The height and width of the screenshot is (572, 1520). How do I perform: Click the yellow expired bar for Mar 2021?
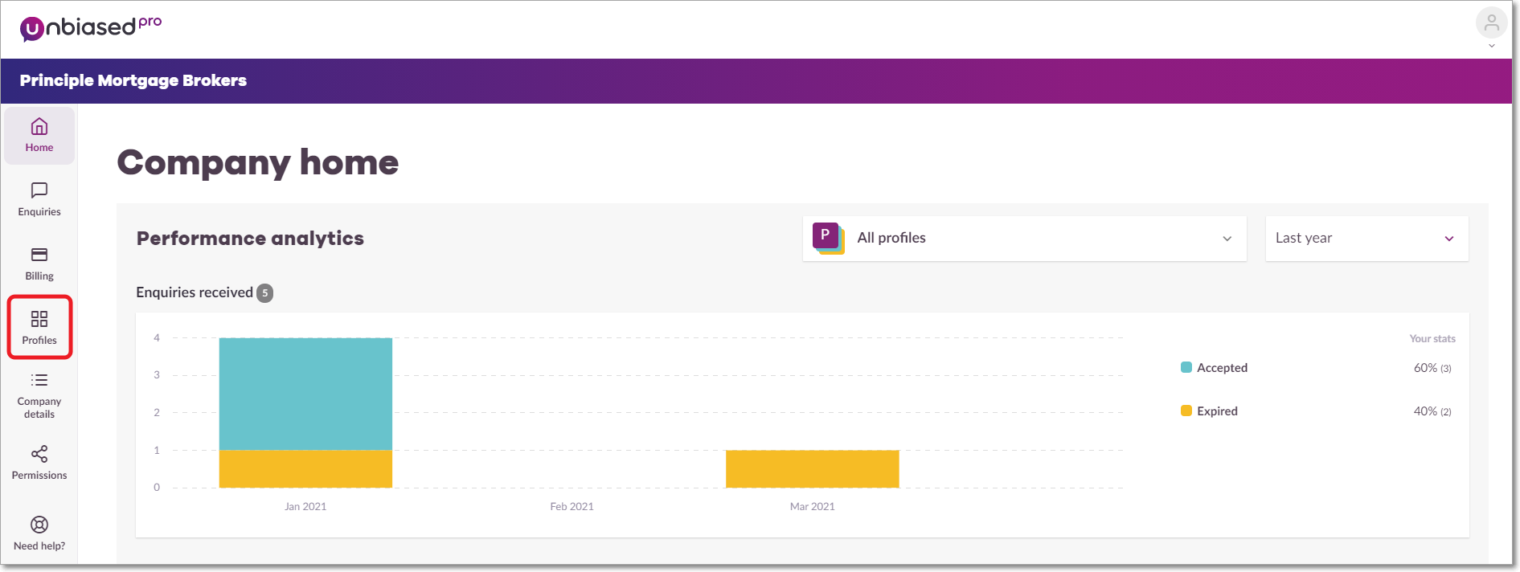pos(813,469)
